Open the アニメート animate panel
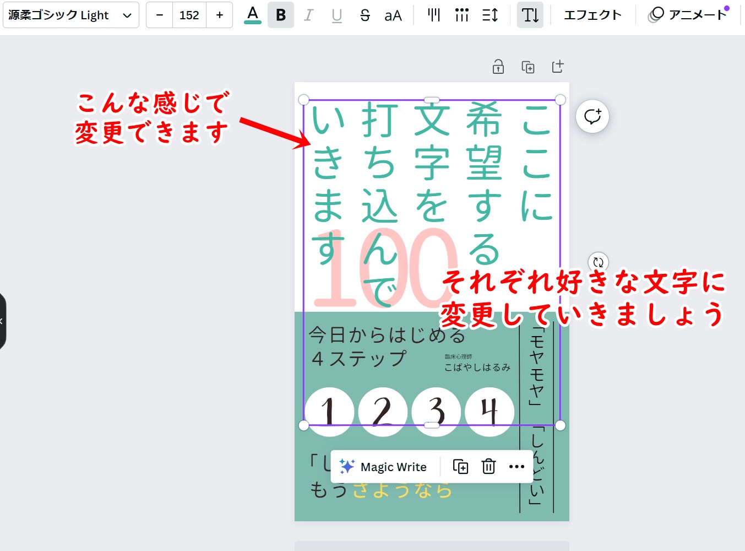745x551 pixels. click(x=688, y=15)
